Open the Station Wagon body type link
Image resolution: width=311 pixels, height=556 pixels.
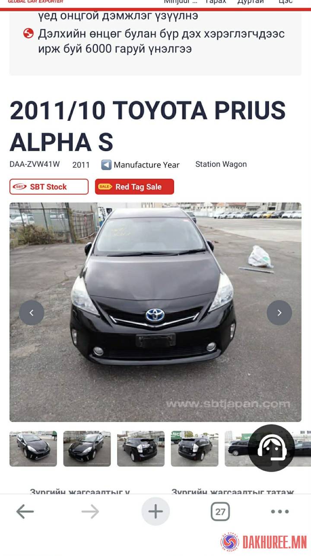[221, 164]
